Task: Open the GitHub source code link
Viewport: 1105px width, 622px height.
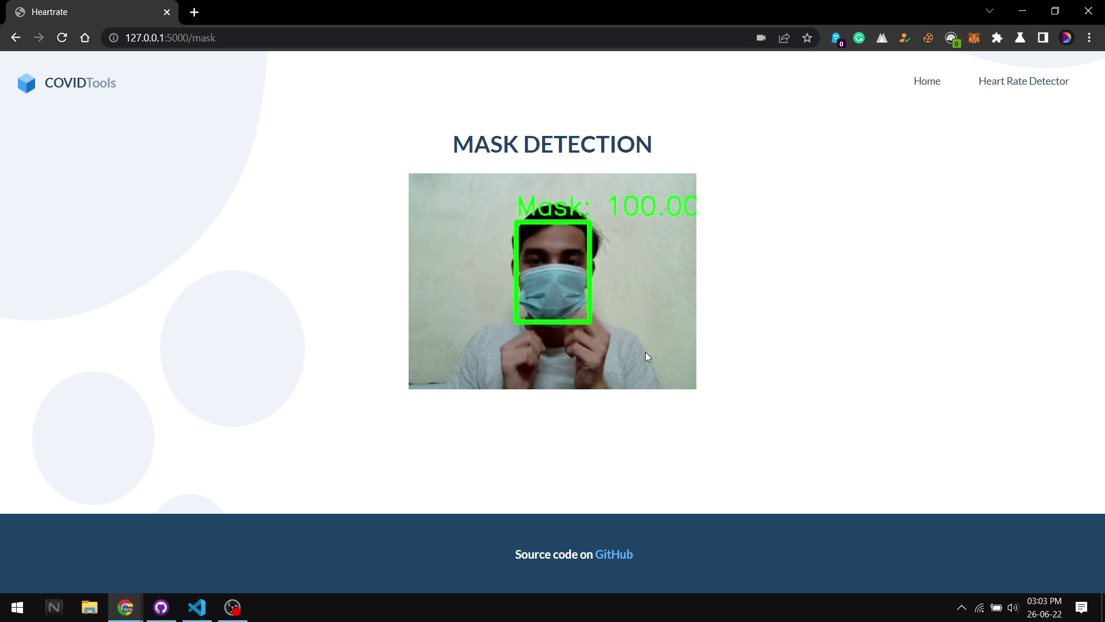Action: click(614, 554)
